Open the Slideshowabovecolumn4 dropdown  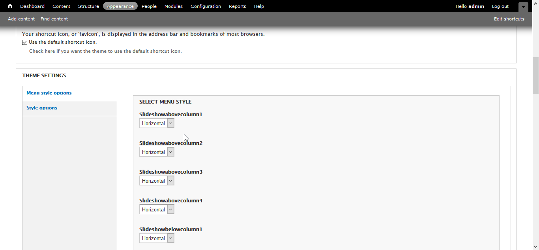click(x=157, y=209)
